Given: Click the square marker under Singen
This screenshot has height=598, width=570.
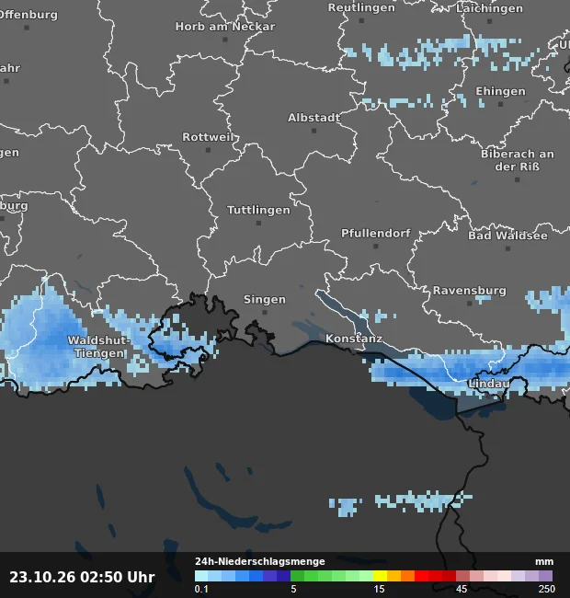Looking at the screenshot, I should [265, 313].
